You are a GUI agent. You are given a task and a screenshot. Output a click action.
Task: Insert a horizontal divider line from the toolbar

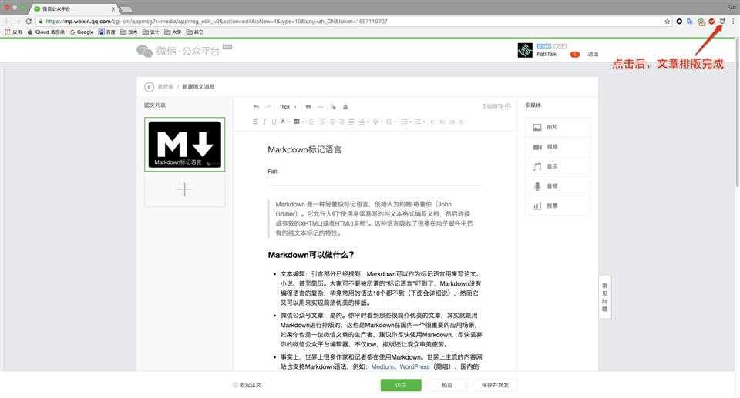tap(321, 107)
